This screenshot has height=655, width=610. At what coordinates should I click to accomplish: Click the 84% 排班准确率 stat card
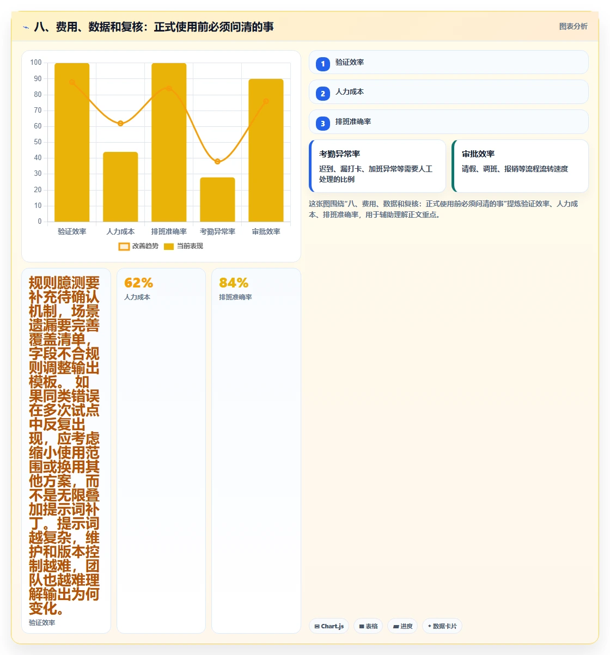click(256, 451)
